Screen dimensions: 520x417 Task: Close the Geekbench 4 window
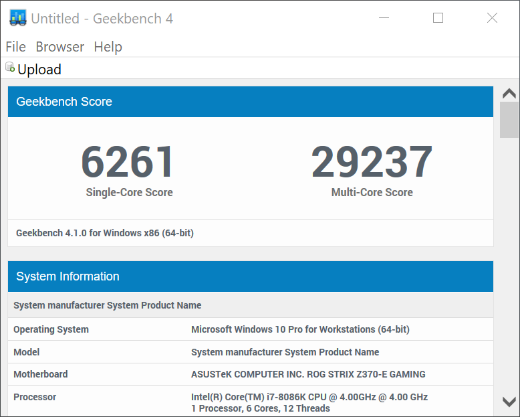(x=492, y=17)
